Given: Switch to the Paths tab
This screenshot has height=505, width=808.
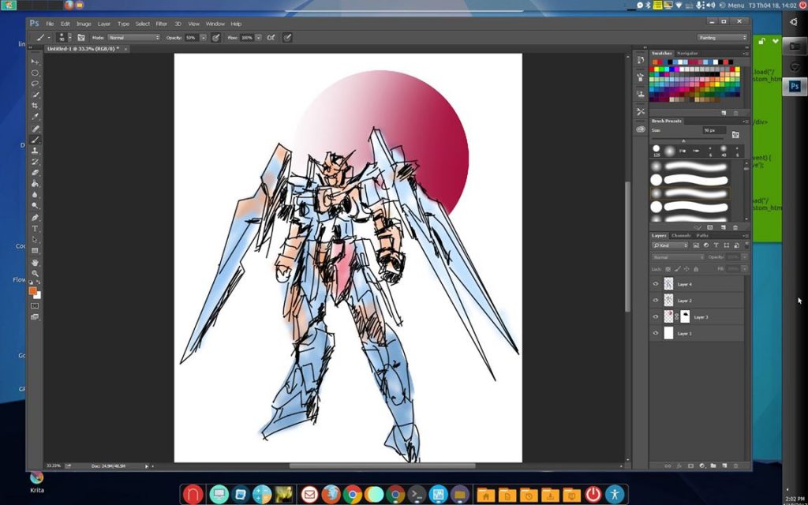Looking at the screenshot, I should [702, 235].
